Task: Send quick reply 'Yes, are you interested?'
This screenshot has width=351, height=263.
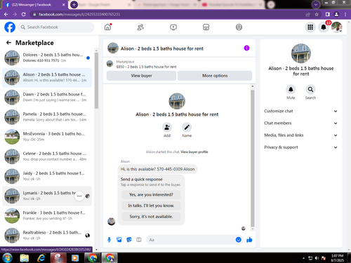Action: point(151,195)
